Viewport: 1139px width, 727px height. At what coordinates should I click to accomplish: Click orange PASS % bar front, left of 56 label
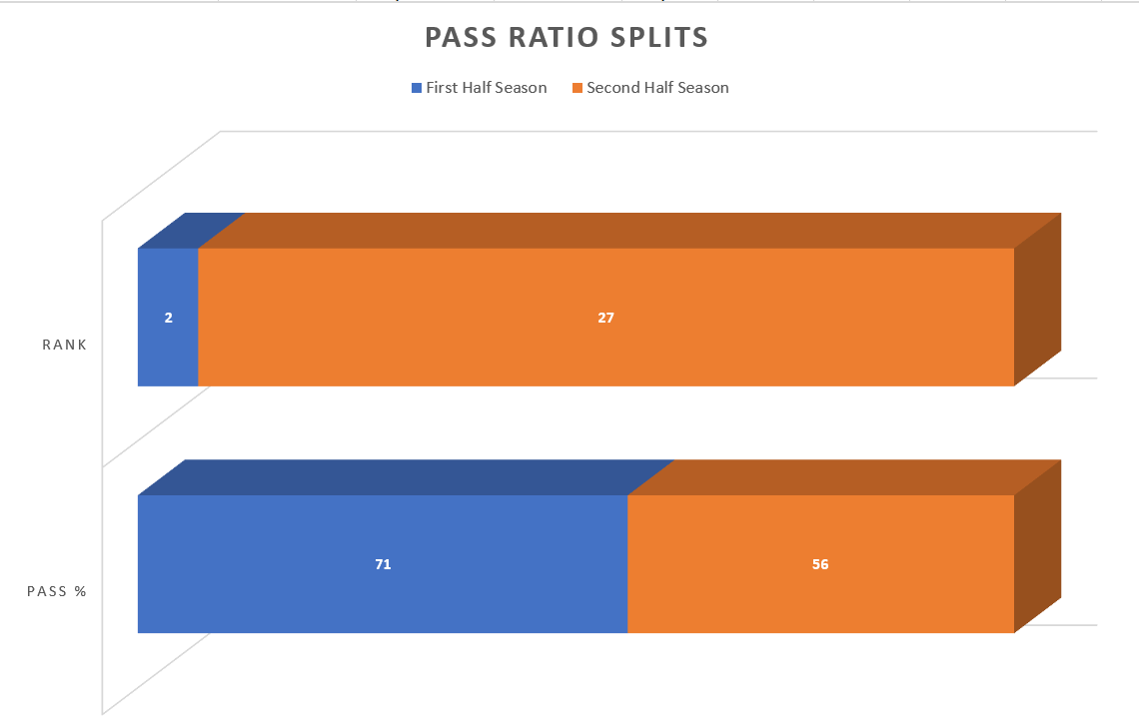click(719, 564)
